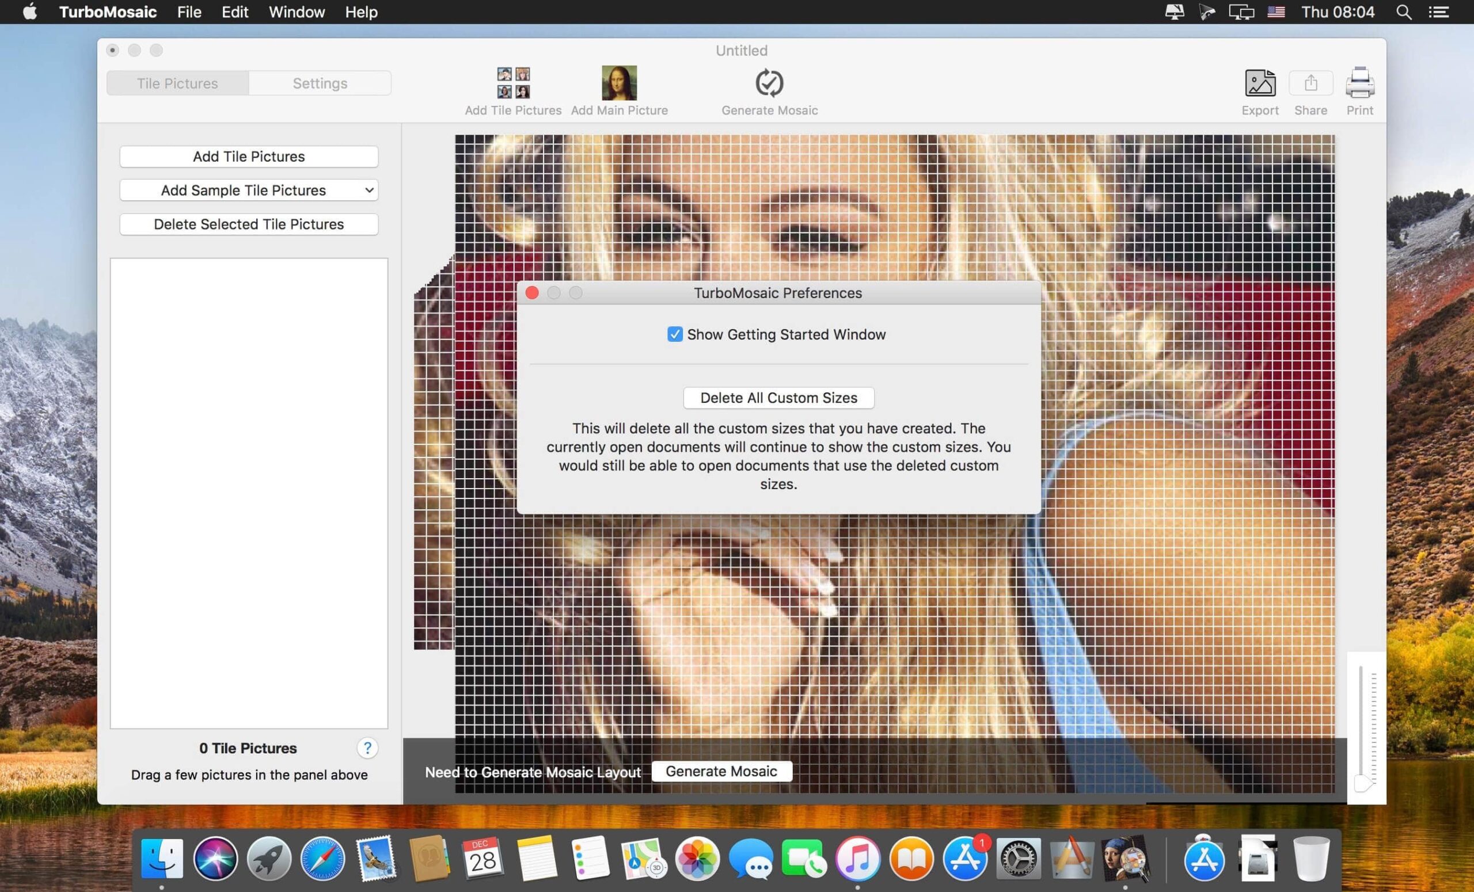Open Finder from the Dock
This screenshot has height=892, width=1474.
[163, 859]
